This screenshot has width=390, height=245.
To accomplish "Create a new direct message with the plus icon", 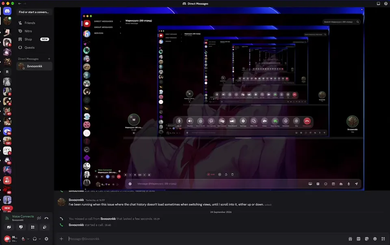I will [x=49, y=59].
